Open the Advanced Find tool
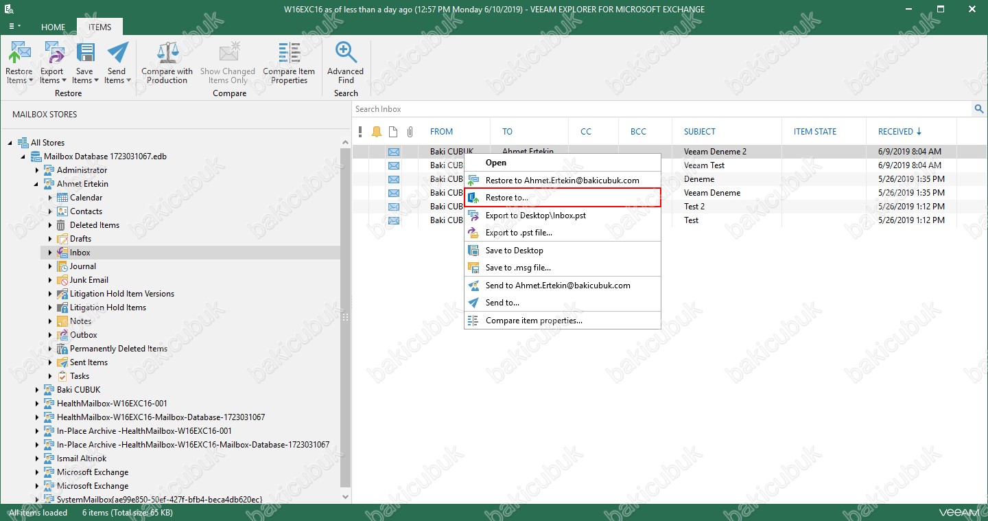 click(x=346, y=62)
